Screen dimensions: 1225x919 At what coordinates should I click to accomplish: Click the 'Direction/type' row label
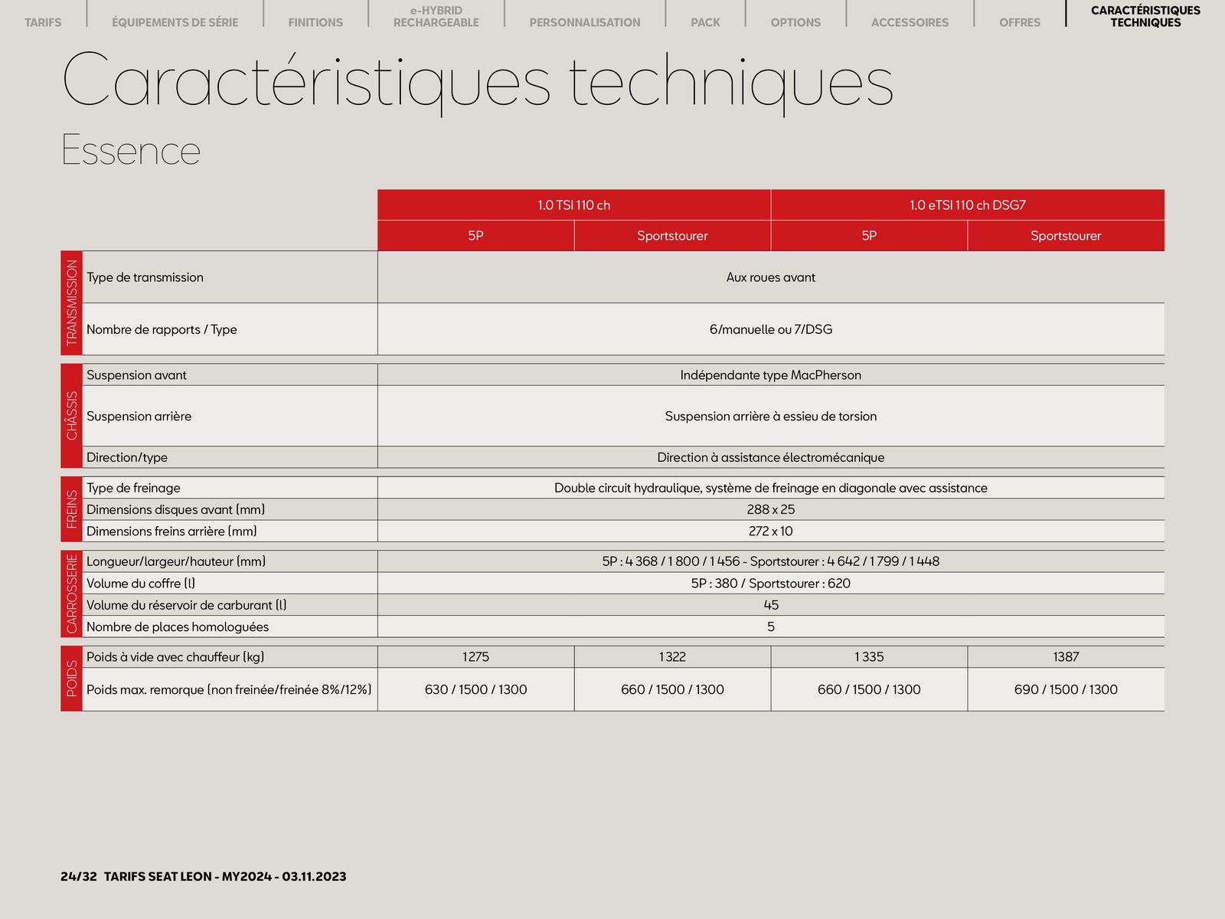pos(126,457)
